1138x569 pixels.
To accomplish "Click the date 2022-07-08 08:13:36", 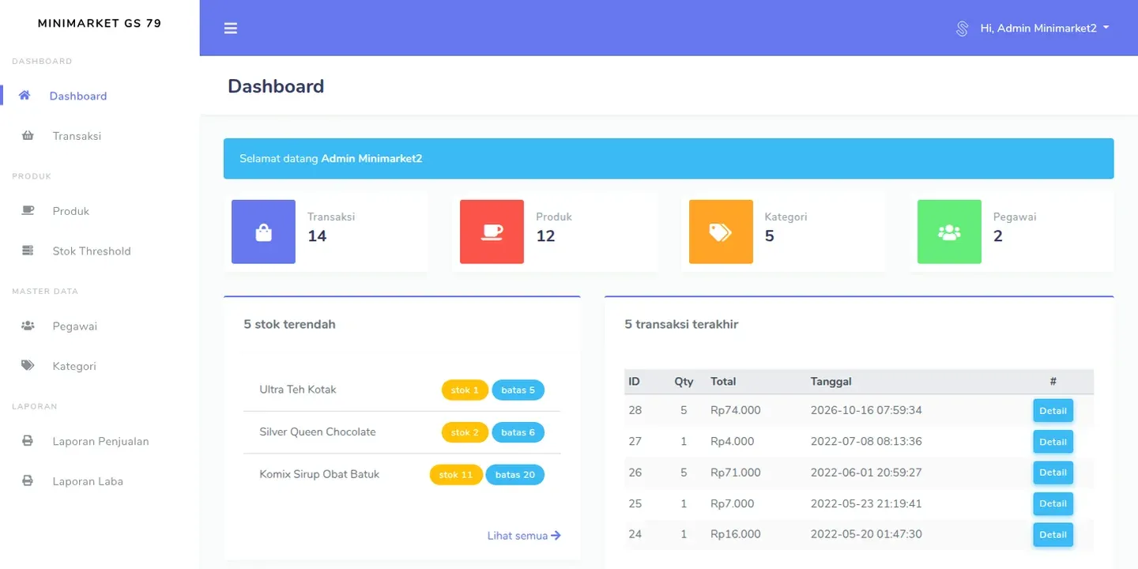I will click(x=866, y=441).
